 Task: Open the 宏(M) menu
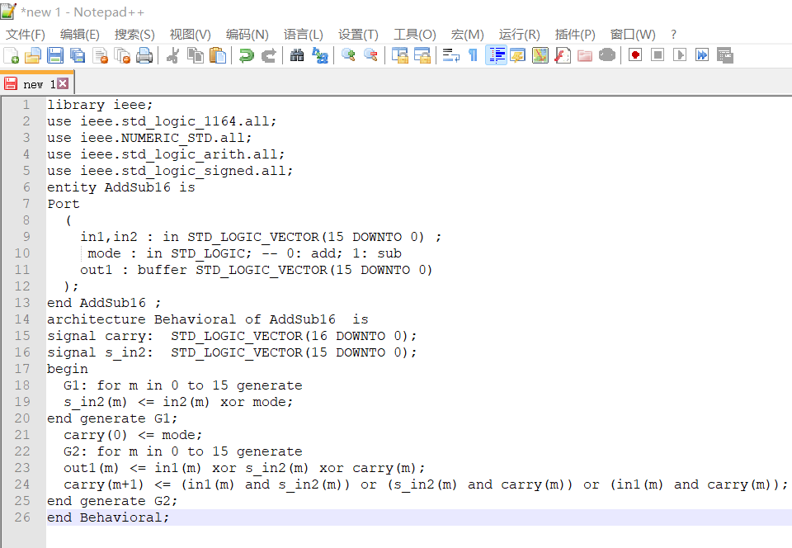(467, 35)
